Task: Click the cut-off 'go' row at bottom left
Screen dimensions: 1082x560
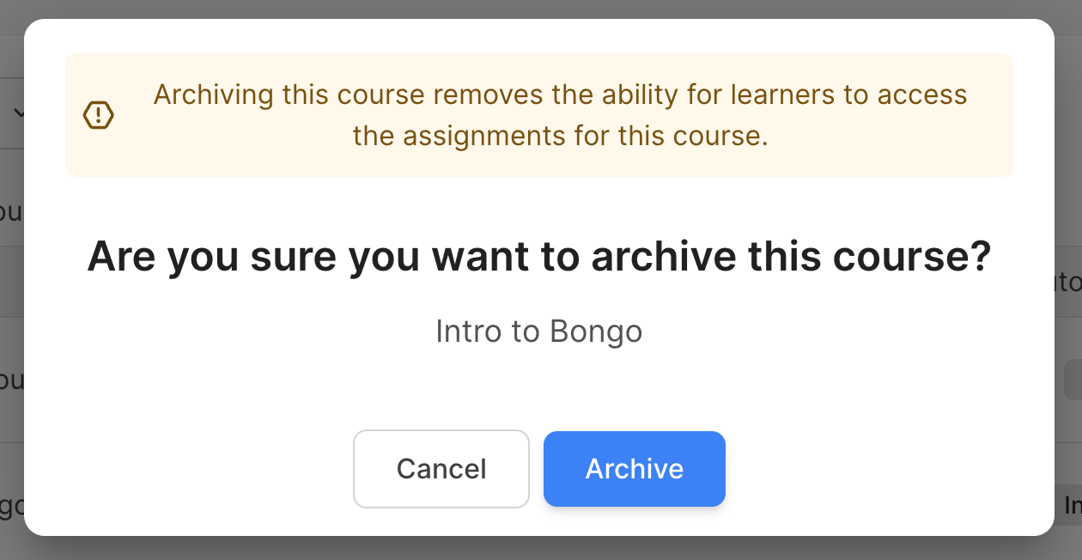Action: (11, 506)
